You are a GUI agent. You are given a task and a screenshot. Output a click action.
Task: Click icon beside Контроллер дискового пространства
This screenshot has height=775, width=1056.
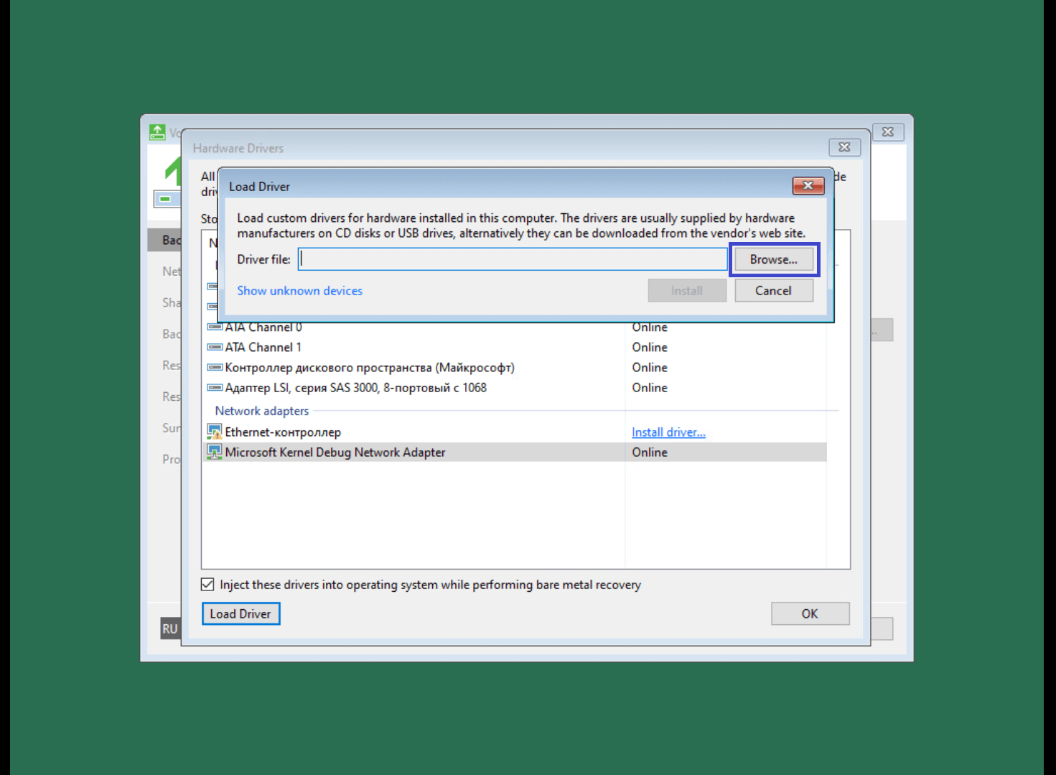pos(214,368)
